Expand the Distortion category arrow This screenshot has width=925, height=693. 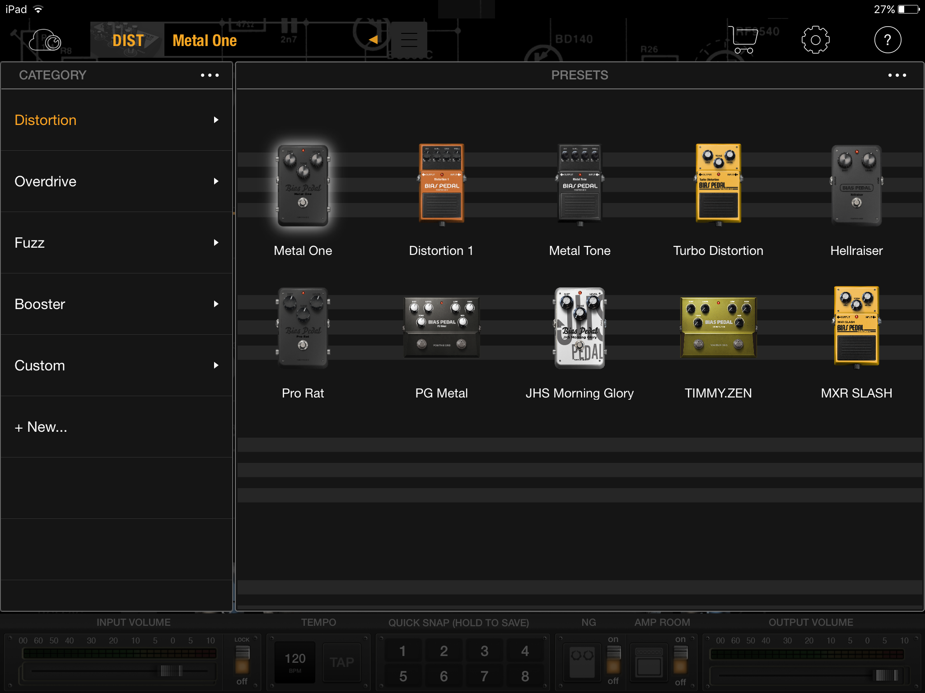click(216, 120)
